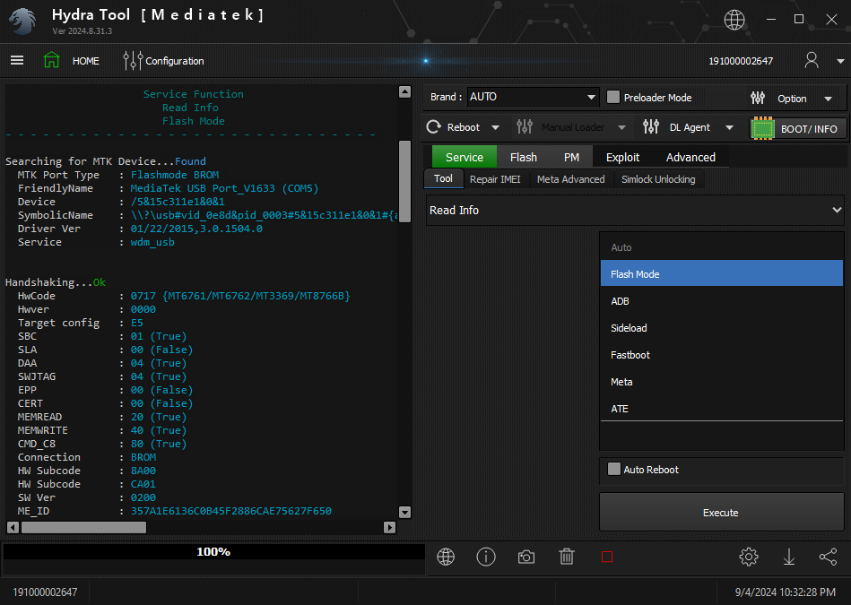
Task: Expand the Option dropdown arrow
Action: [x=829, y=99]
